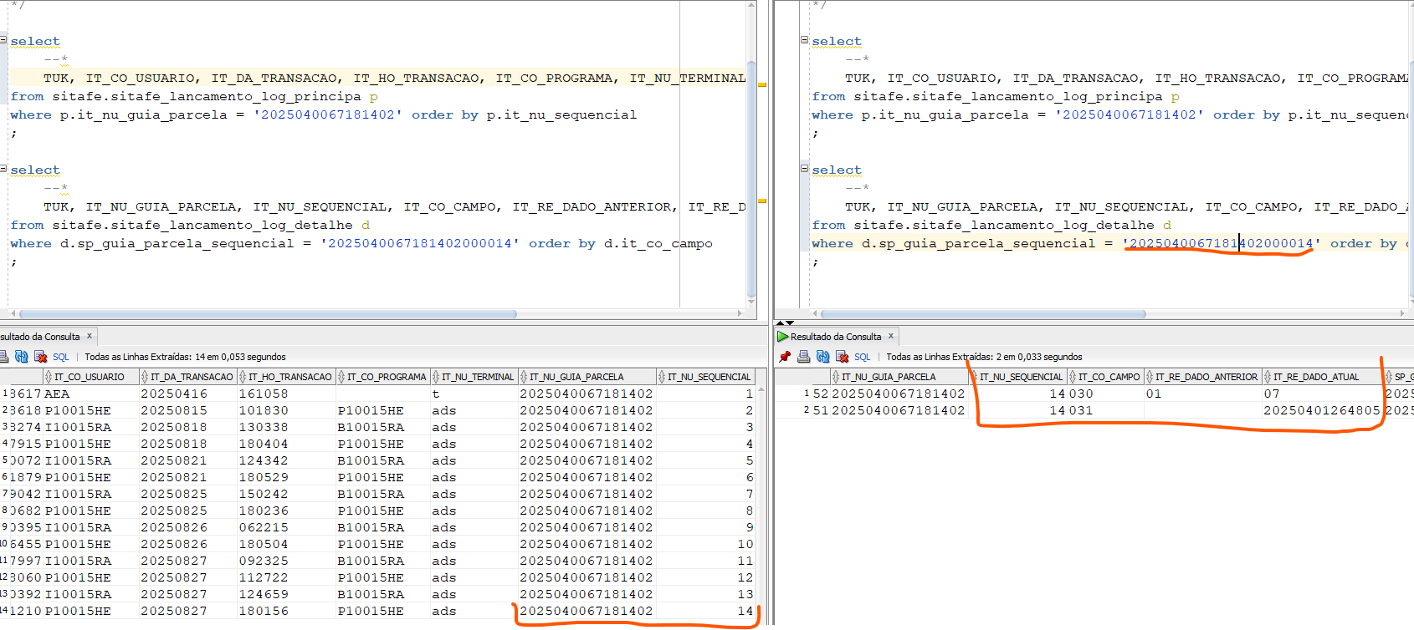
Task: Select the right Resultado da Consulta tab
Action: (835, 337)
